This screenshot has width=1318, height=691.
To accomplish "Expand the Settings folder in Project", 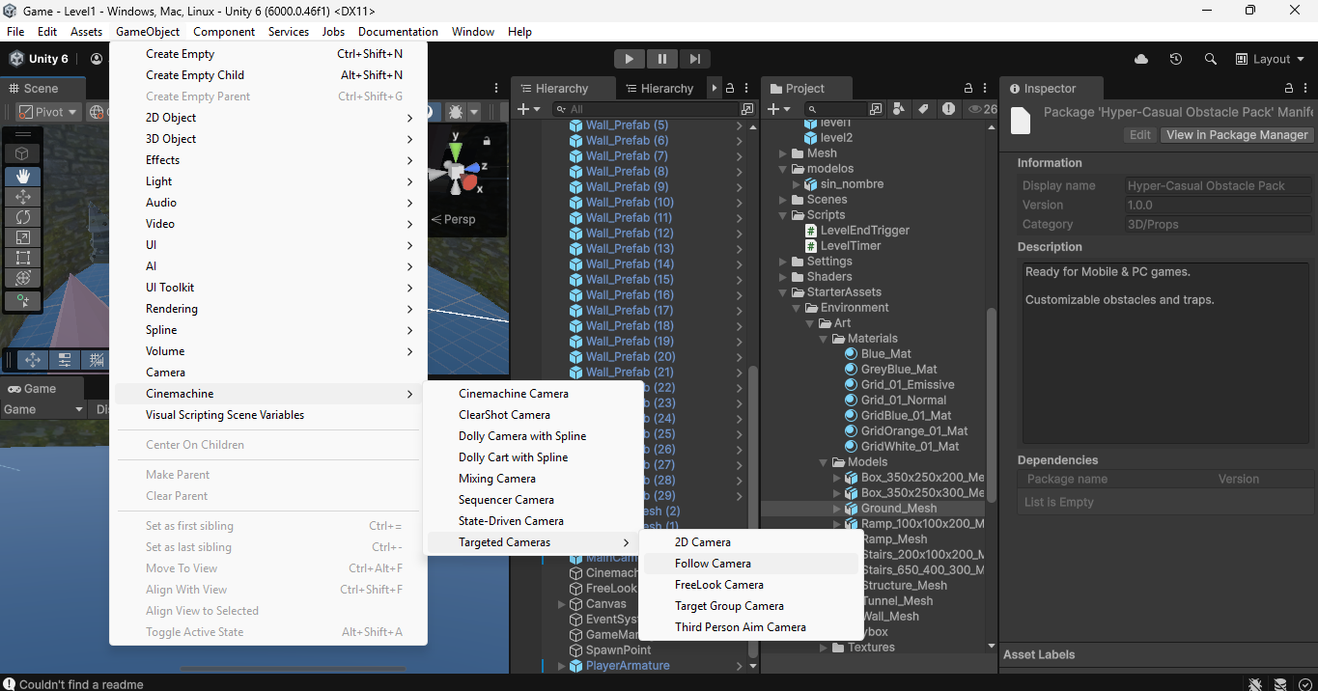I will coord(783,262).
